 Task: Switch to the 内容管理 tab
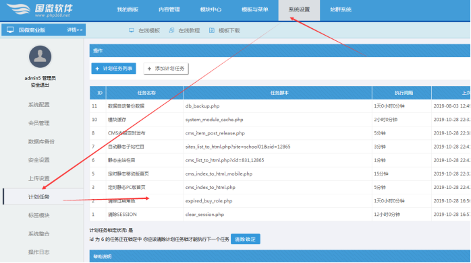169,9
